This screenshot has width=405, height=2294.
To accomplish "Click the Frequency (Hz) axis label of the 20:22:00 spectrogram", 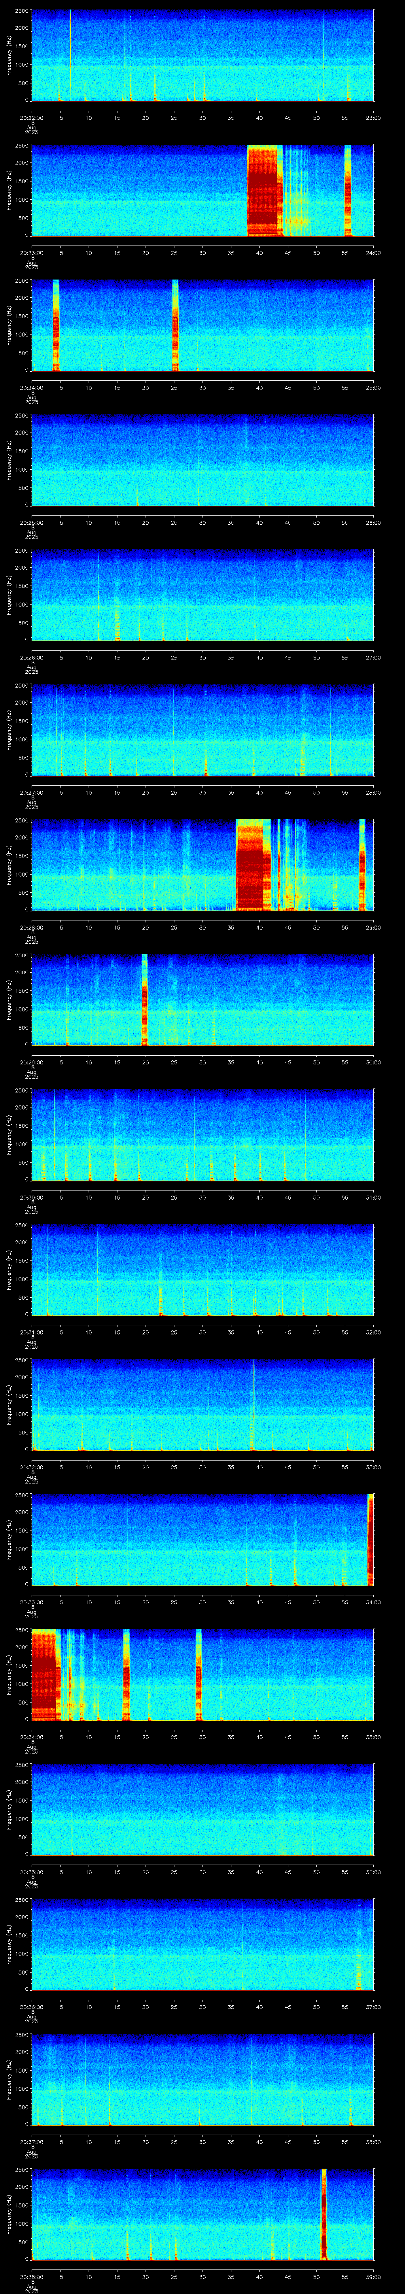I will (9, 56).
